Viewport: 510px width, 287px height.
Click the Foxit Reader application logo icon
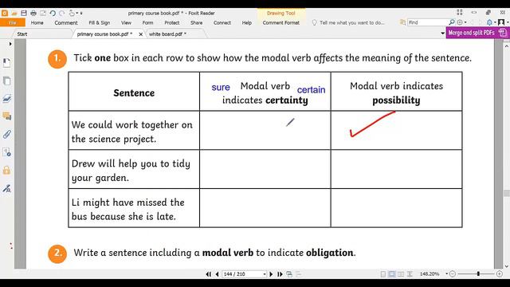(5, 14)
